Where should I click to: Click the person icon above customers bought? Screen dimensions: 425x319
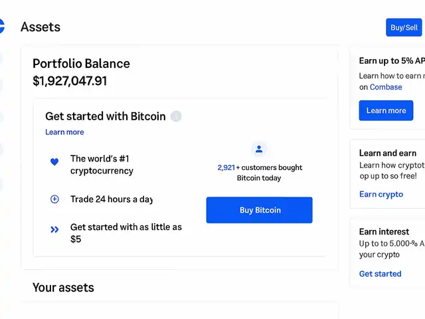click(259, 149)
